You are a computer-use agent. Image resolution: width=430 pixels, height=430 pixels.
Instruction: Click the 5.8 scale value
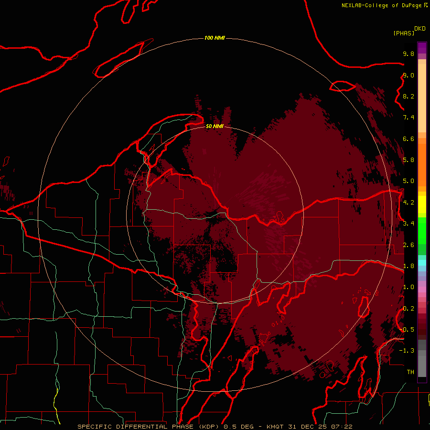[408, 160]
